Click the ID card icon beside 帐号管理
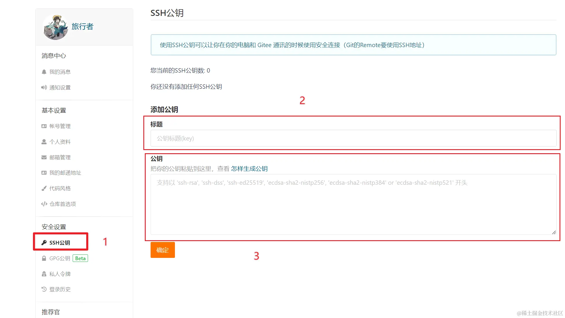565x318 pixels. tap(44, 126)
